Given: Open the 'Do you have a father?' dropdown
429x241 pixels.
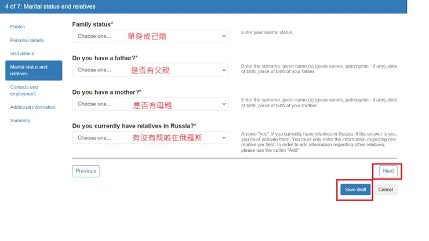Looking at the screenshot, I should 150,70.
